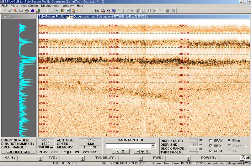Click the TVG spinner arrows
Image resolution: width=251 pixels, height=166 pixels.
[x=83, y=158]
